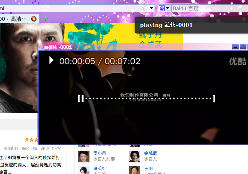Image resolution: width=248 pixels, height=174 pixels.
Task: Click the 顶/踩 41,156/9,450 vote count
Action: tap(20, 149)
